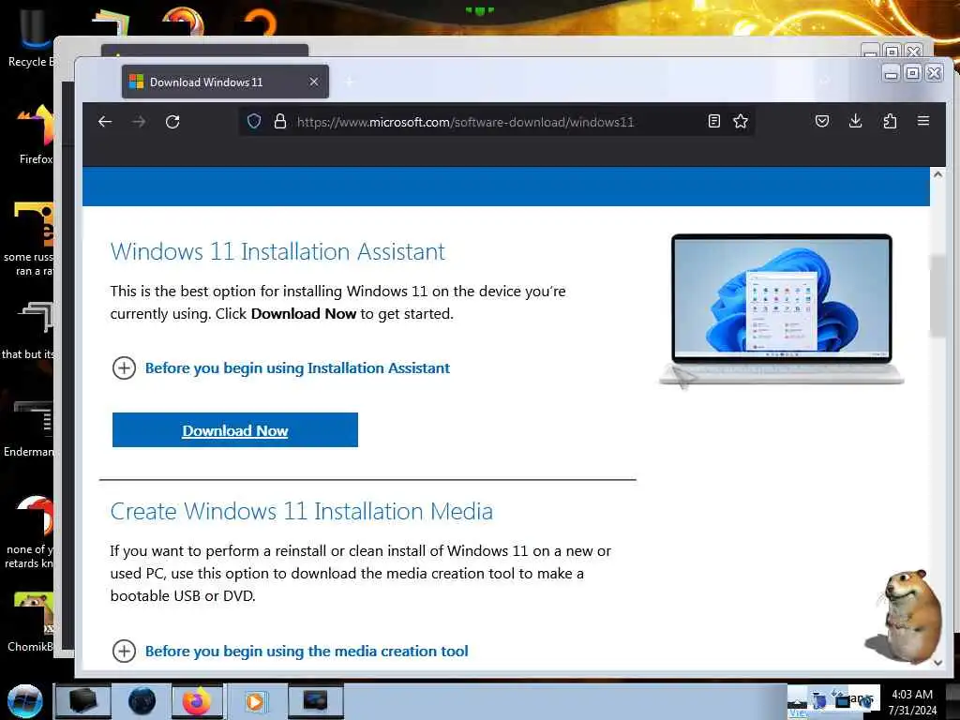Screen dimensions: 960x720
Task: Close the Download Windows 11 tab
Action: pos(313,82)
